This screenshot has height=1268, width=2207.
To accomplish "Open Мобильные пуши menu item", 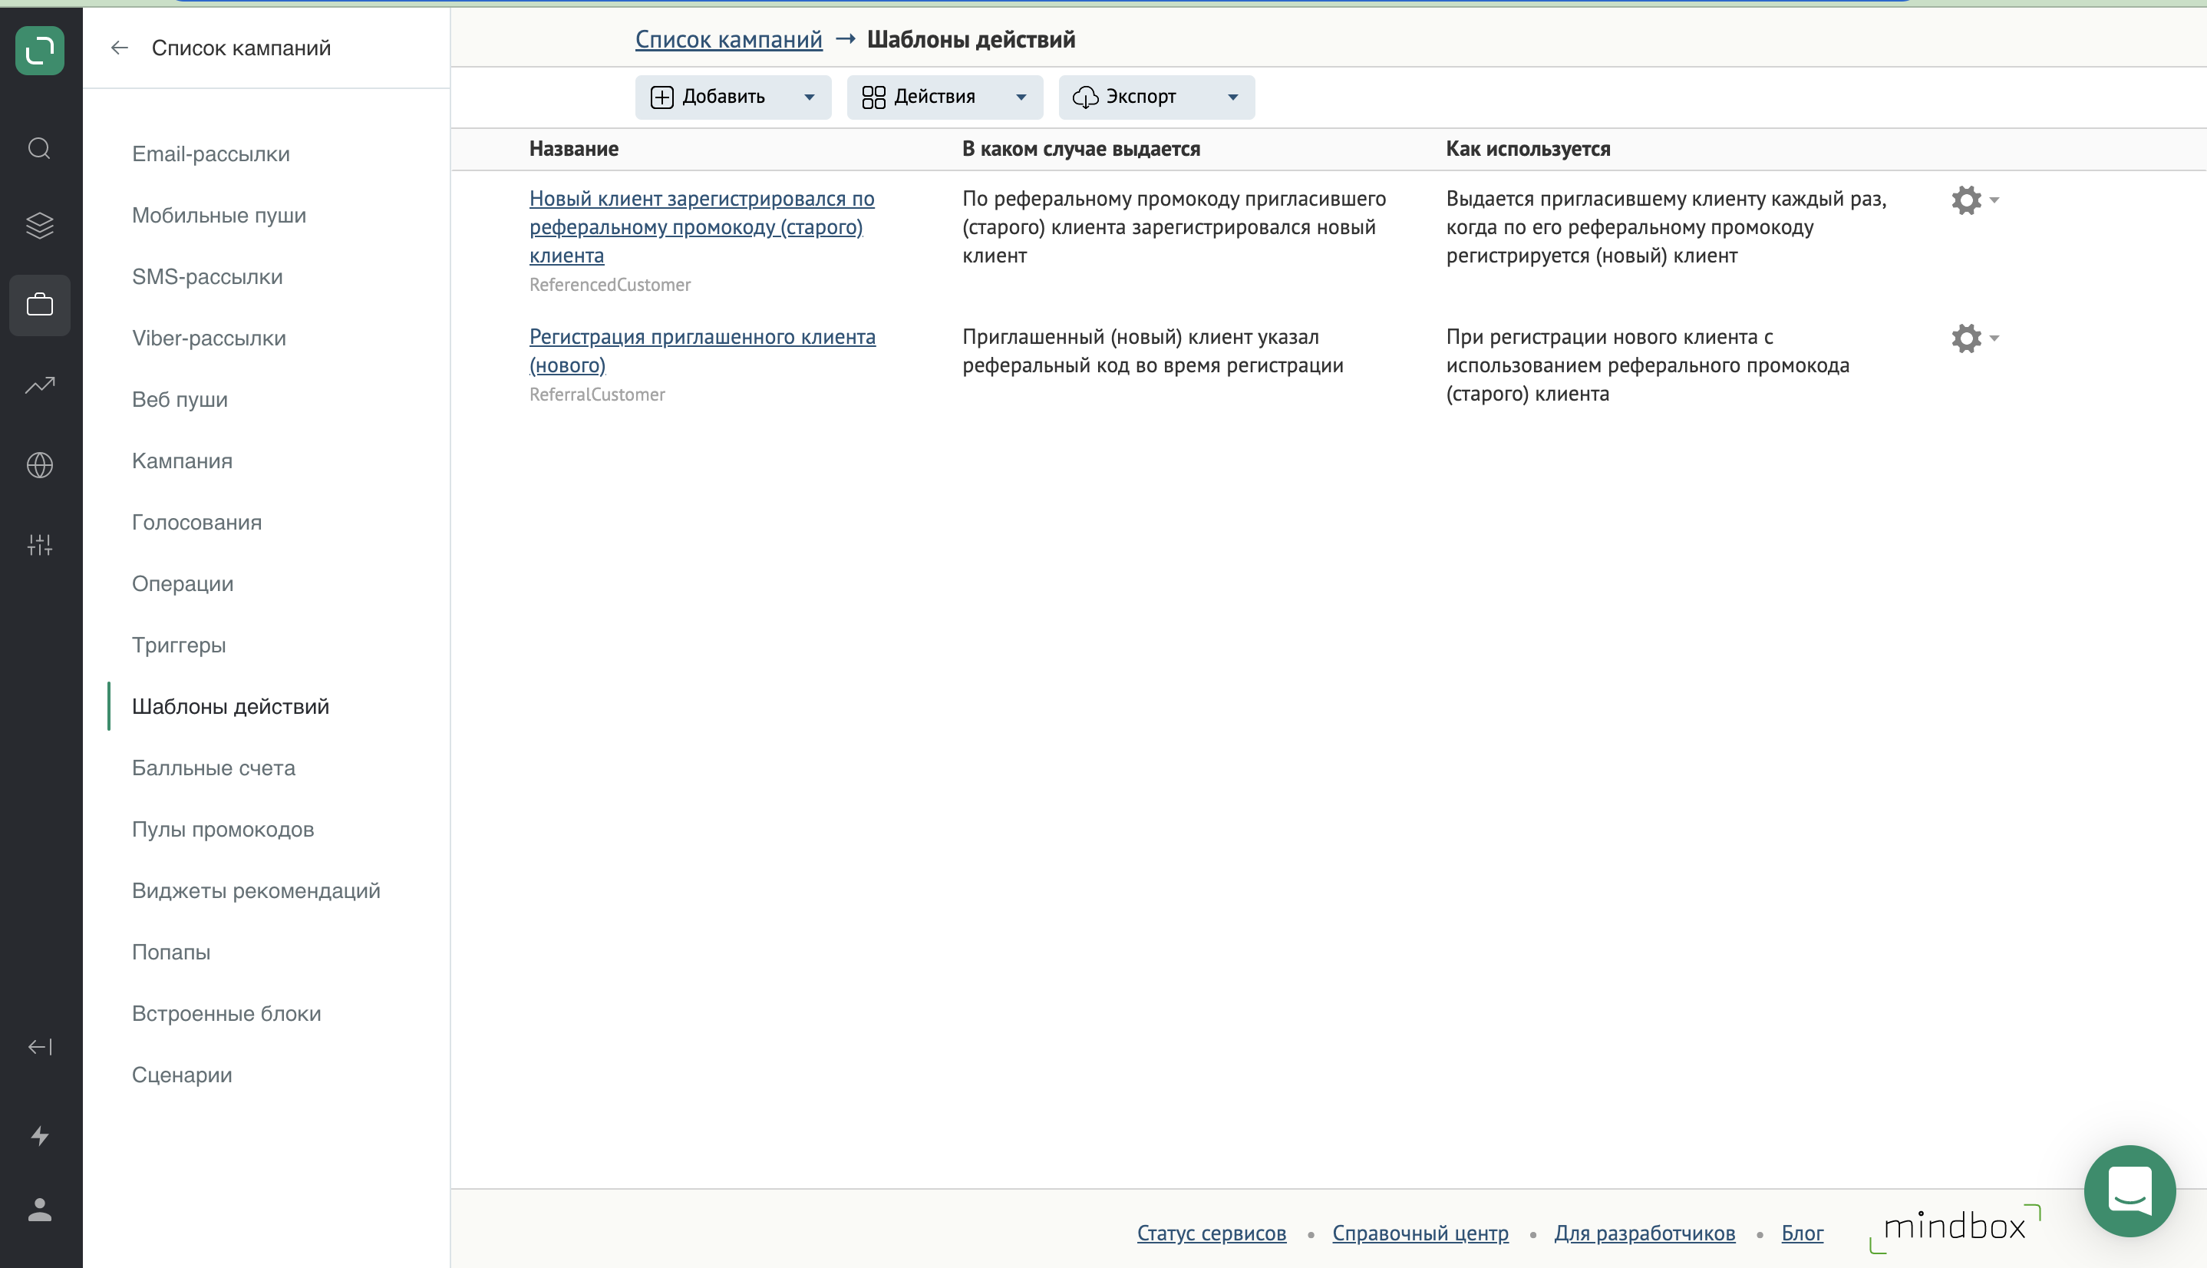I will (219, 215).
